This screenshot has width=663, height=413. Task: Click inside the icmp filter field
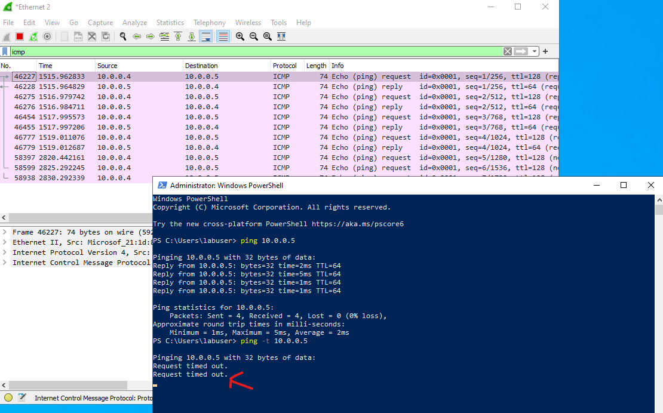point(256,51)
